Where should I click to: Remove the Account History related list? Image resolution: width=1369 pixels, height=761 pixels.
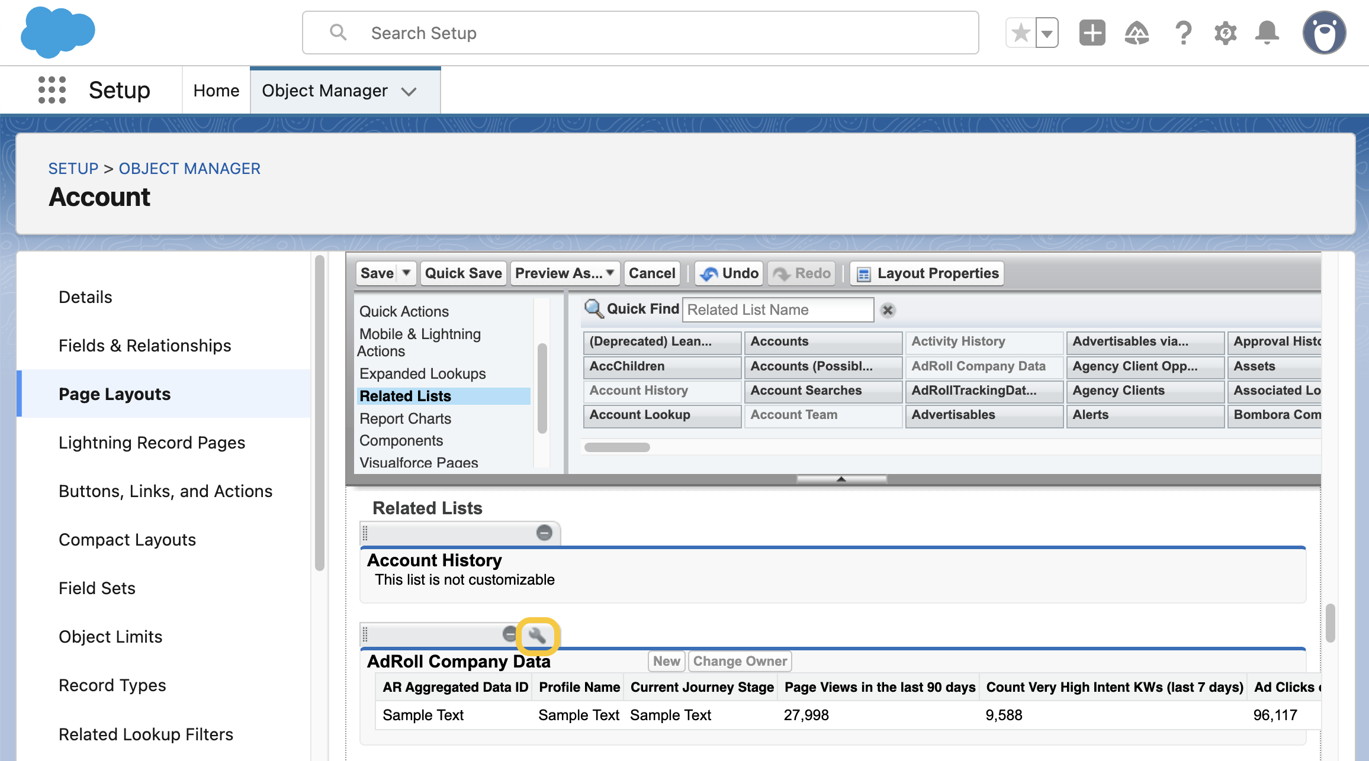(544, 533)
